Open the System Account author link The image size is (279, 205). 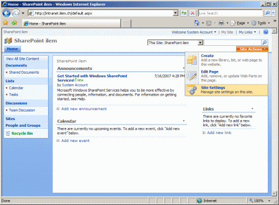click(x=75, y=85)
